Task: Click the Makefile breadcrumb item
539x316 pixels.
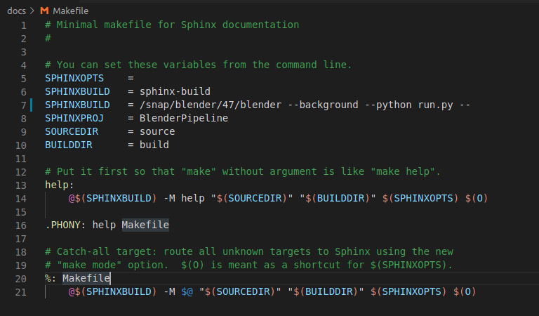Action: point(70,11)
